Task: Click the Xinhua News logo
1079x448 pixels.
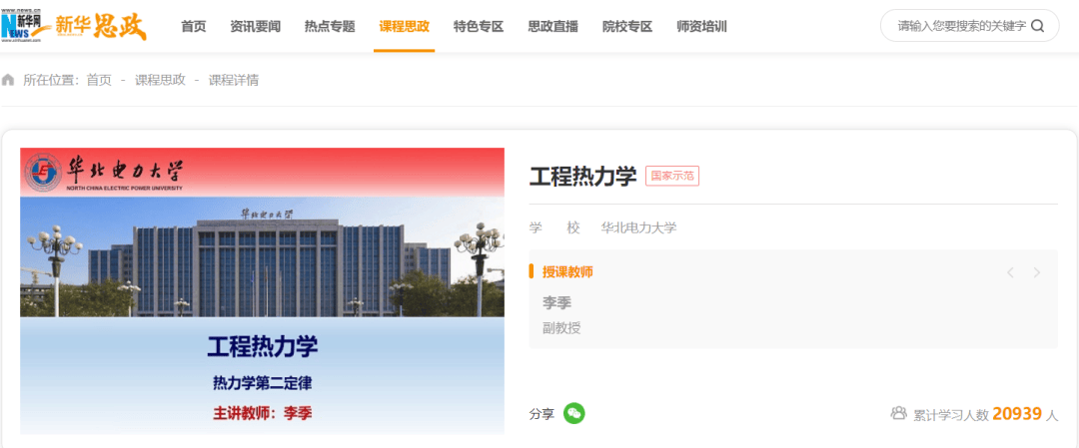Action: [x=21, y=26]
